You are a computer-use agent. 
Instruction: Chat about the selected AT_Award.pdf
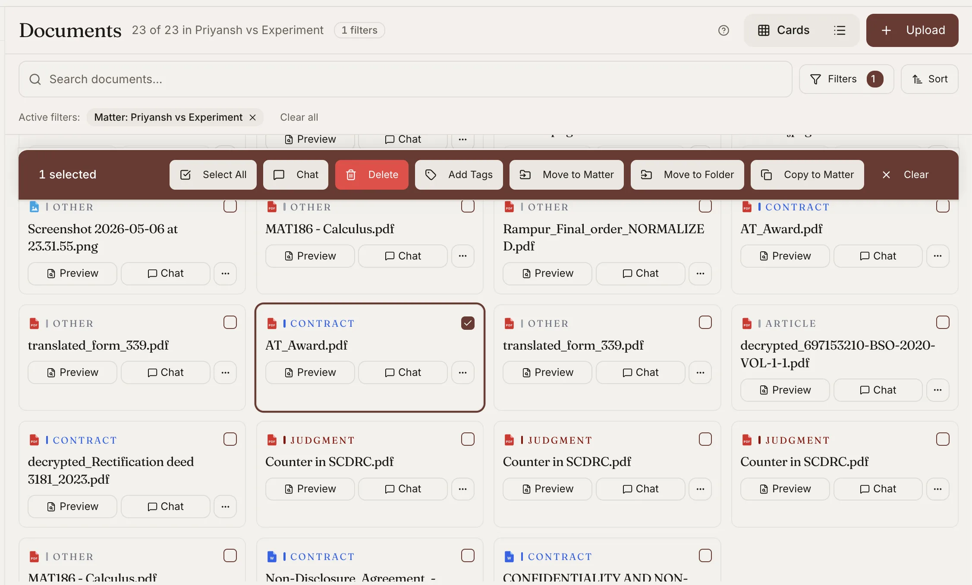click(x=403, y=372)
